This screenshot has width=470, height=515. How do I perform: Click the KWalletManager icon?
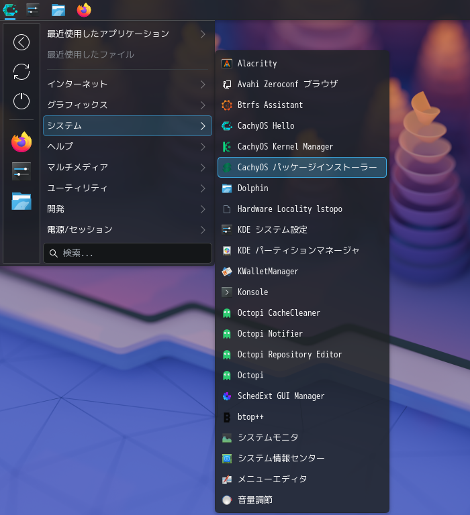(227, 272)
